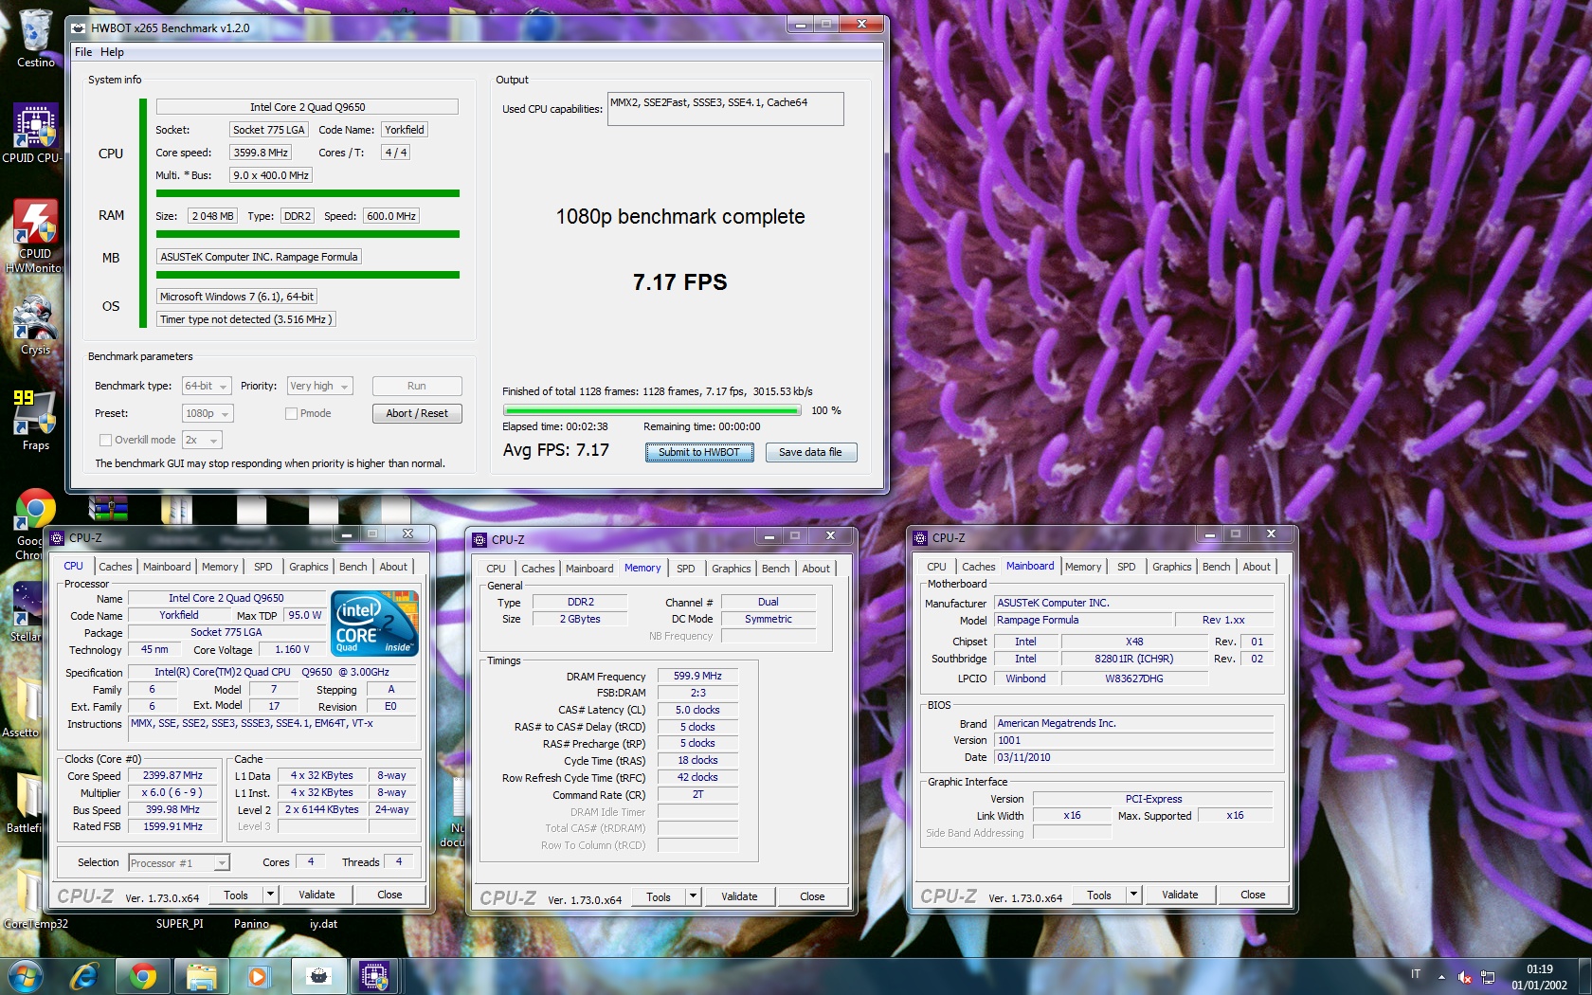Click the DRAM Frequency value 599.9 MHz
1592x995 pixels.
point(697,676)
